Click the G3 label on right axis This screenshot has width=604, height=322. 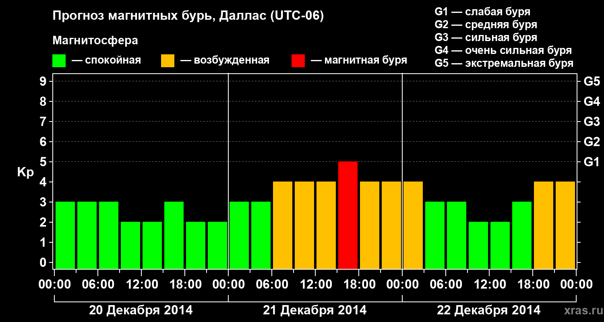point(592,122)
